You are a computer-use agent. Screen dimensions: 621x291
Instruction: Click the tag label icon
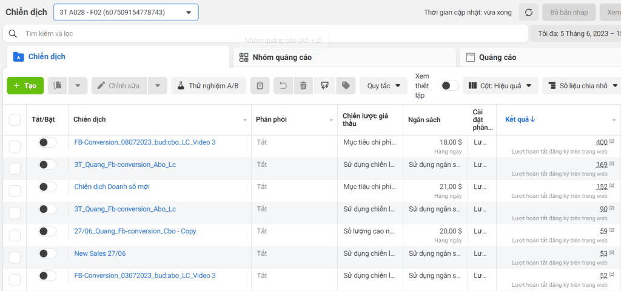[346, 85]
